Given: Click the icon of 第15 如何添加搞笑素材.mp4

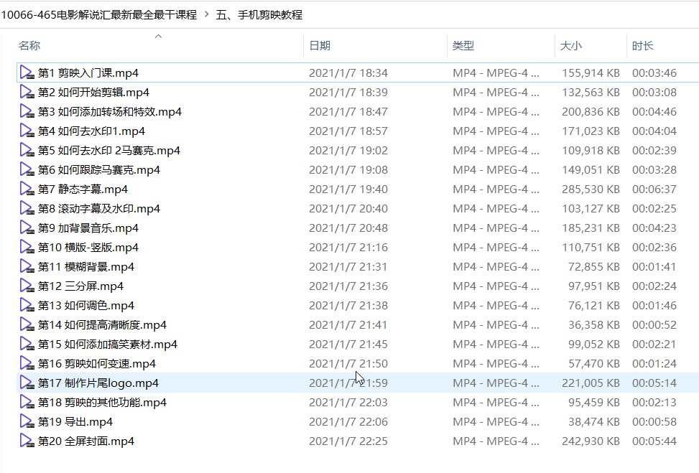Looking at the screenshot, I should (x=27, y=344).
